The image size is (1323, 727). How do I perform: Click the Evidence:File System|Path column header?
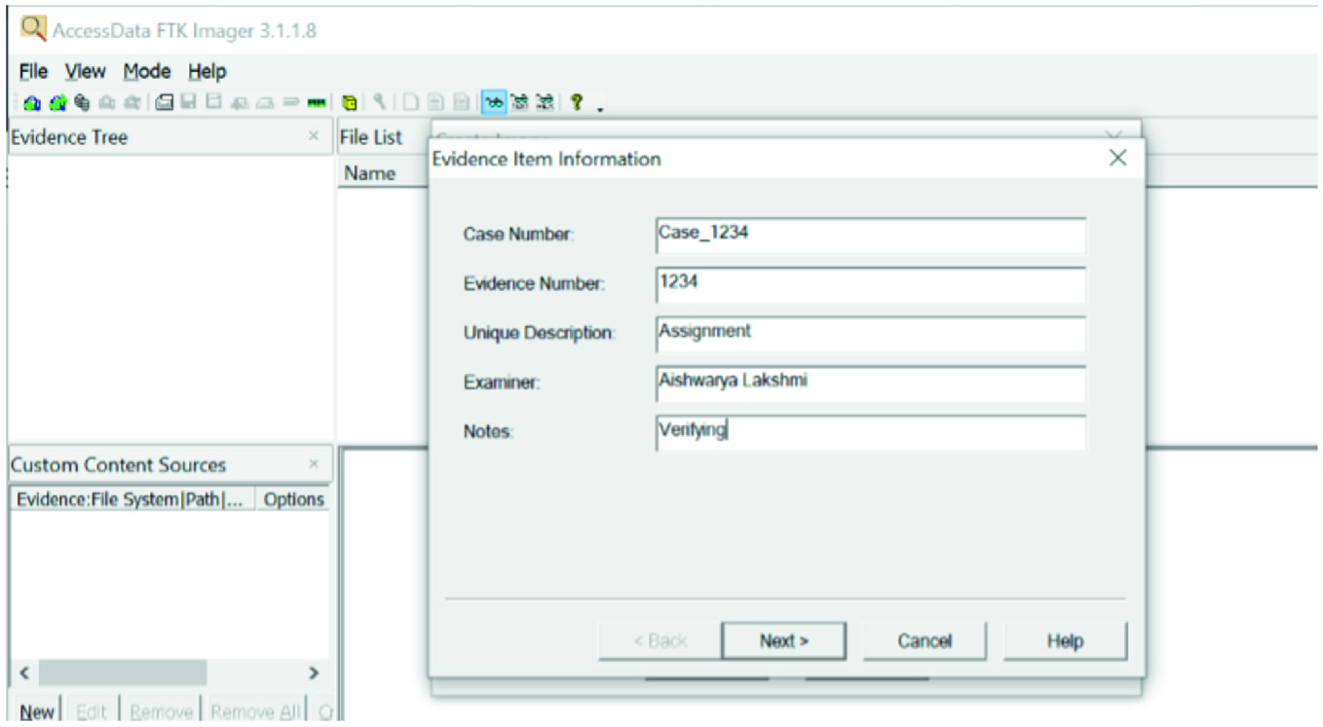pyautogui.click(x=132, y=499)
